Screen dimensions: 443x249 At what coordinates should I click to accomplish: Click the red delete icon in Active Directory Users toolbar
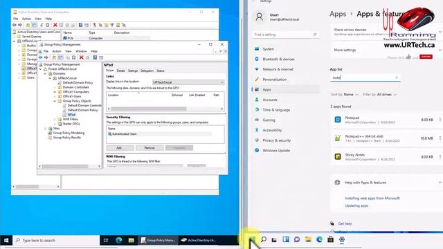click(x=55, y=25)
